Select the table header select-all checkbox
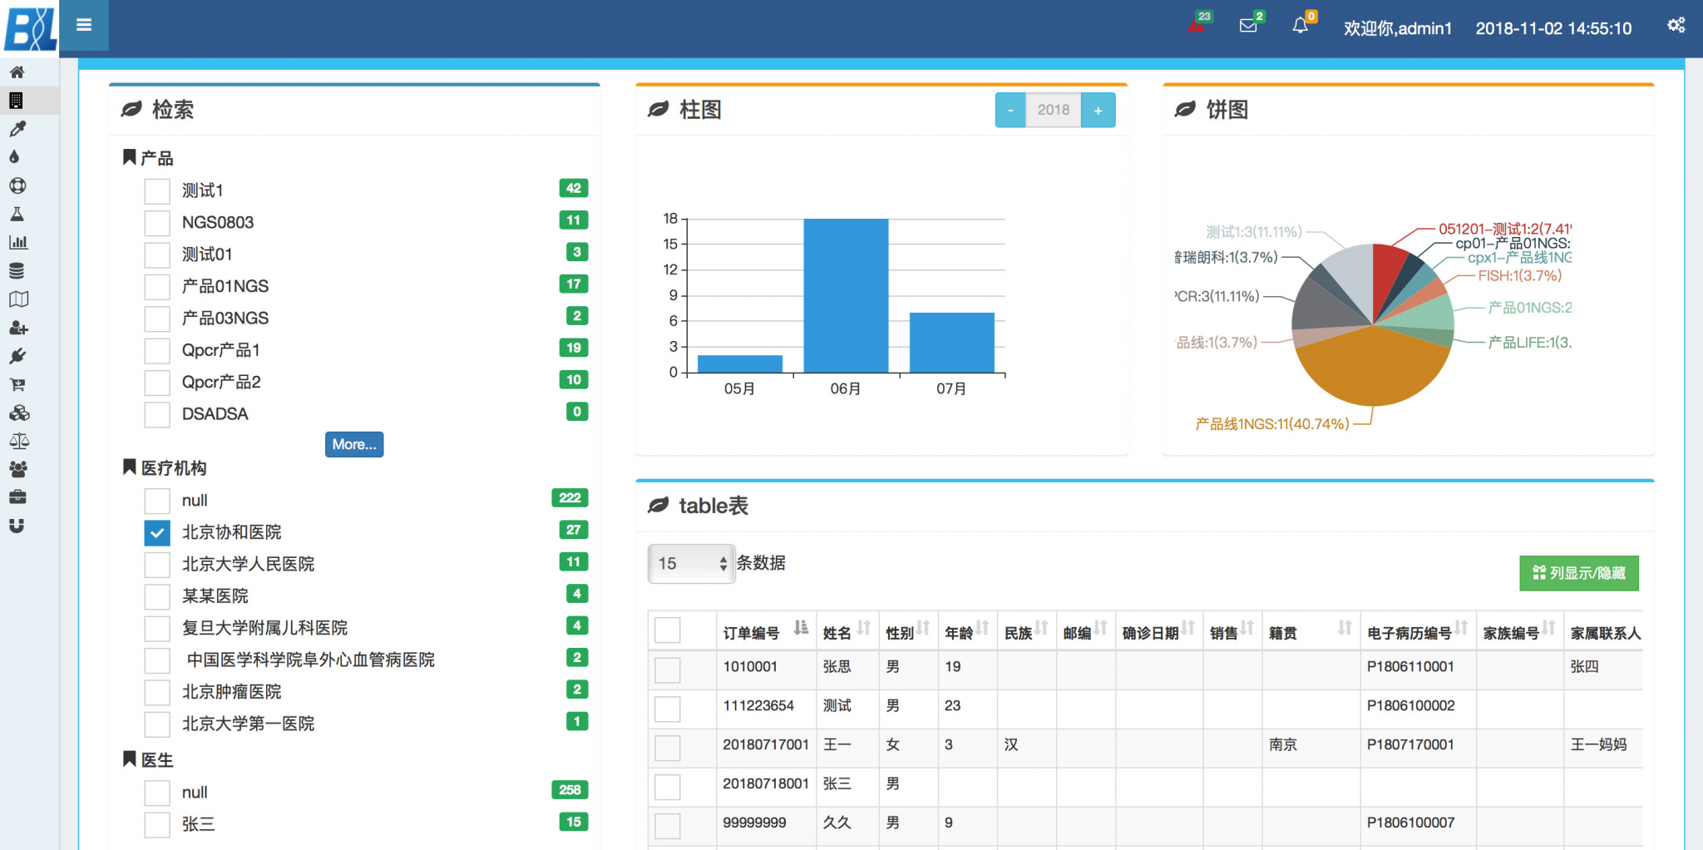The image size is (1703, 850). (x=667, y=630)
